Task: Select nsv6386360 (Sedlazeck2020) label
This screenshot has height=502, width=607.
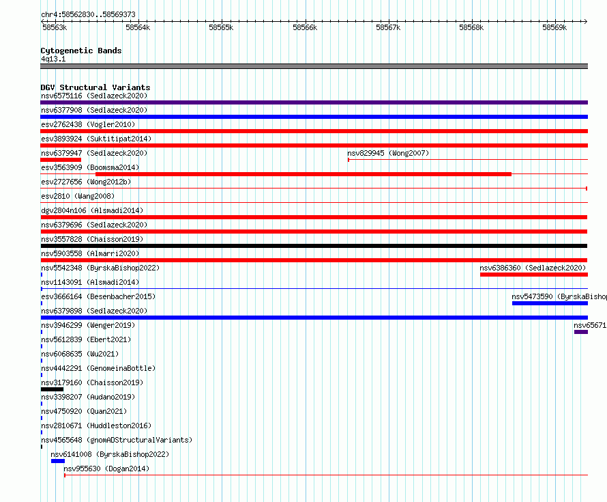Action: [533, 268]
